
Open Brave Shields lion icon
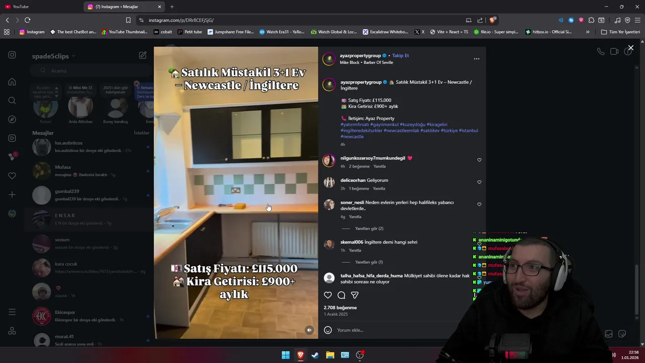pos(493,20)
